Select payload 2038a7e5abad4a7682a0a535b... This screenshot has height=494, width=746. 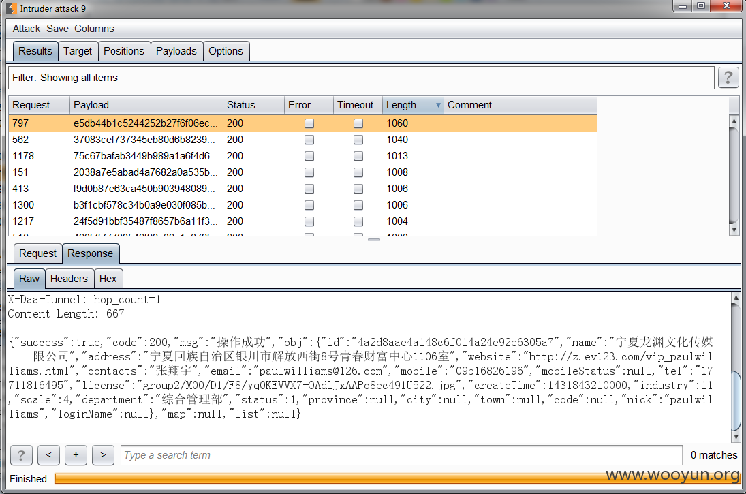point(145,172)
